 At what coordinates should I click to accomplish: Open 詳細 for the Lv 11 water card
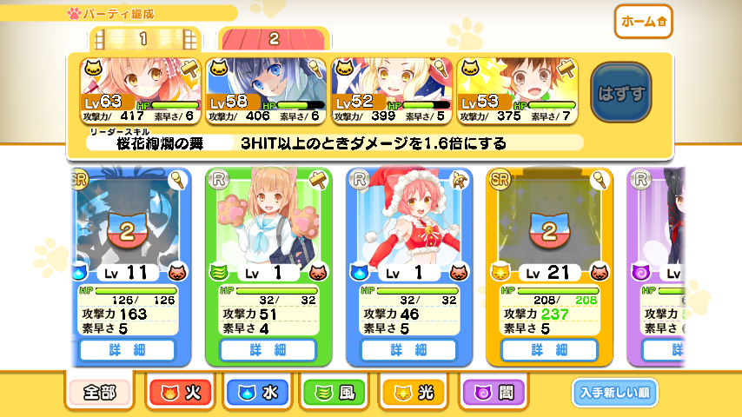point(128,350)
